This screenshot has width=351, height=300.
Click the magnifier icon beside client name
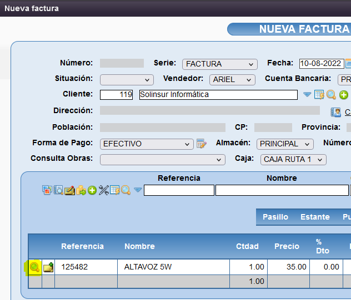pyautogui.click(x=331, y=95)
